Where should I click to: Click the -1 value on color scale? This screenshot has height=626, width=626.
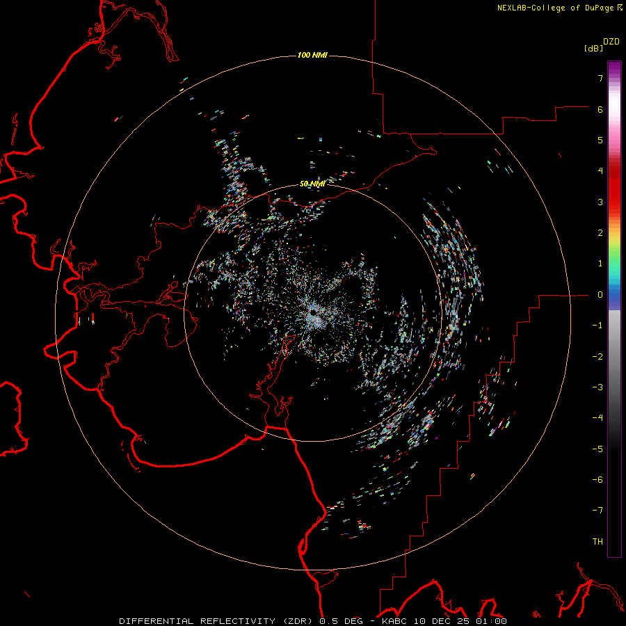click(597, 326)
